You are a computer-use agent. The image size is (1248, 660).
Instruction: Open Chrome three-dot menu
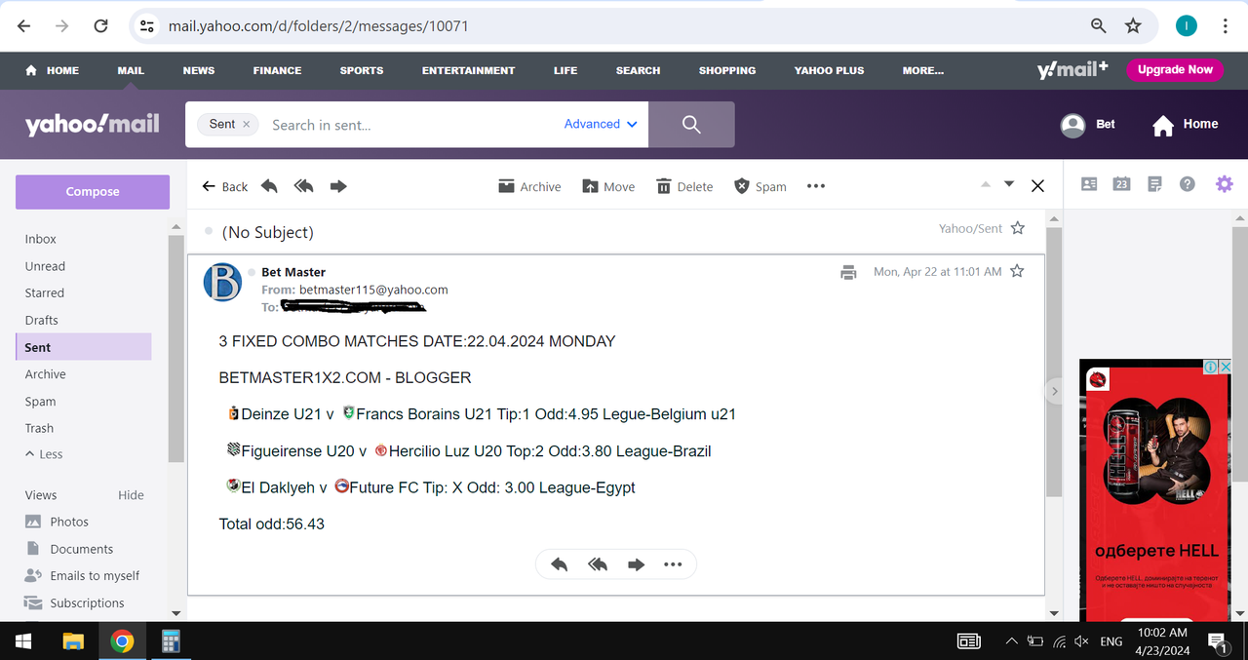click(x=1224, y=26)
